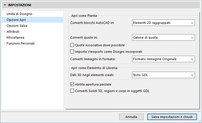Expand the Funzioni Personali tree item
Viewport: 202px width, 123px height.
[x=4, y=44]
